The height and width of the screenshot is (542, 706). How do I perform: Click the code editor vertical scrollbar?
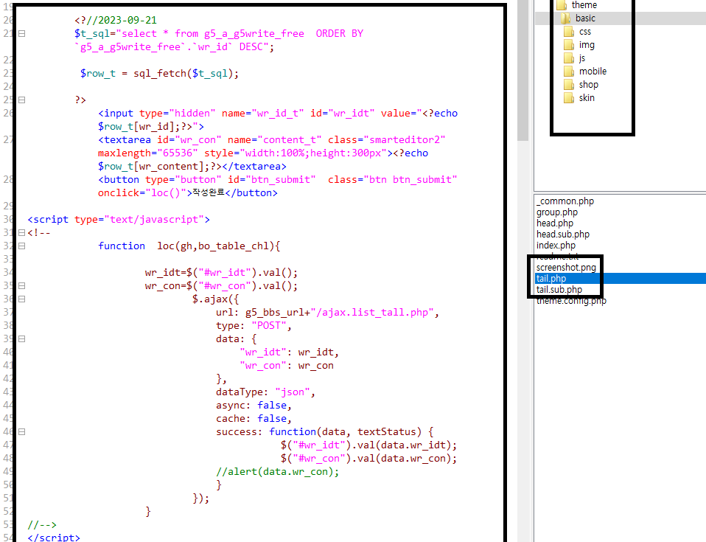tap(522, 74)
